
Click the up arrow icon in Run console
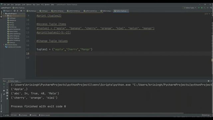point(7,84)
